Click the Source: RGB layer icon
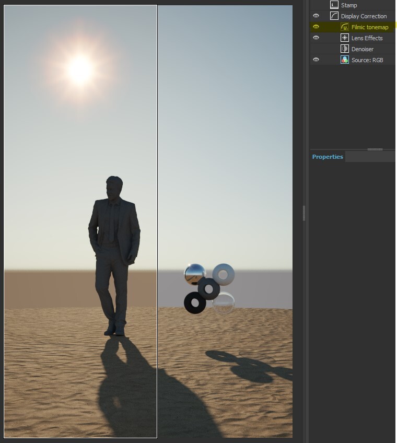 pyautogui.click(x=344, y=60)
